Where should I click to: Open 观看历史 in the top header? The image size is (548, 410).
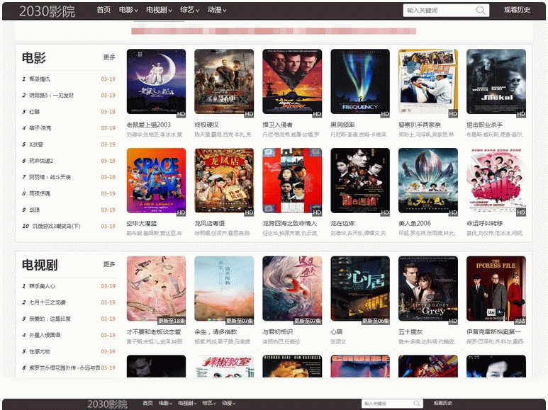pyautogui.click(x=517, y=10)
